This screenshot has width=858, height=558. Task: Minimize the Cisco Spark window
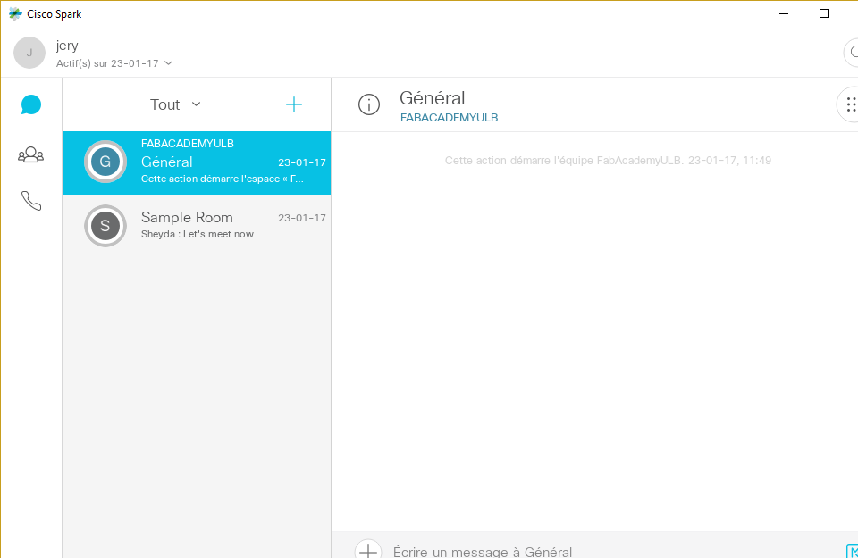[x=784, y=13]
